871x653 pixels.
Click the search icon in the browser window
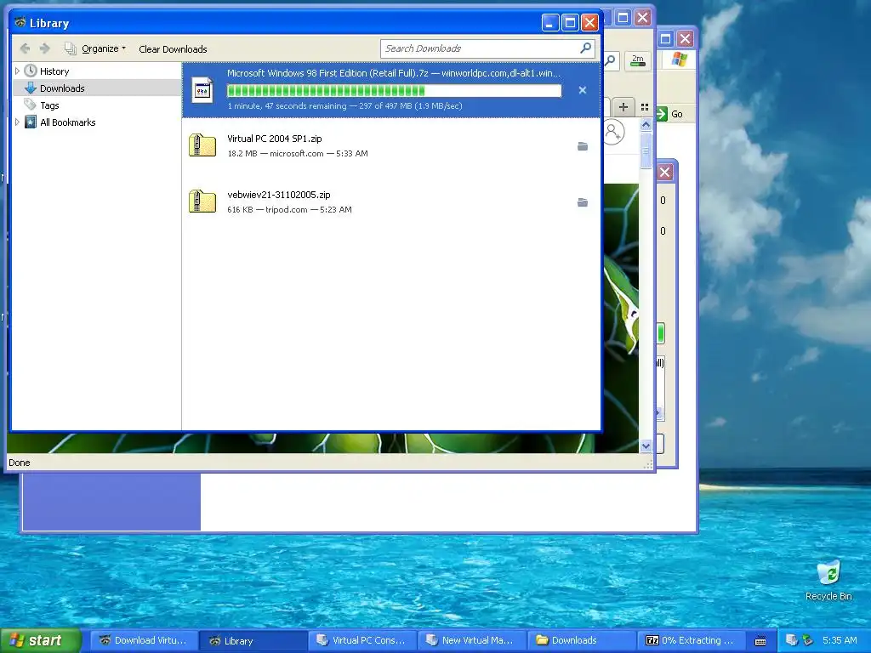click(611, 60)
